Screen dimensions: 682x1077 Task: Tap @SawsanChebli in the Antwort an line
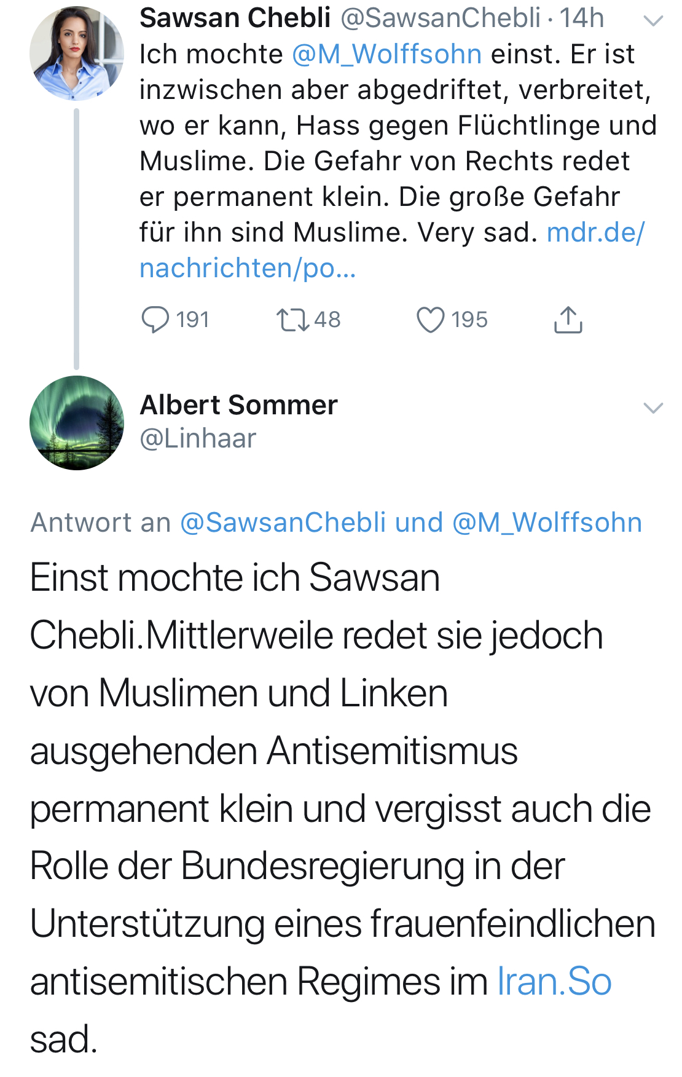283,523
